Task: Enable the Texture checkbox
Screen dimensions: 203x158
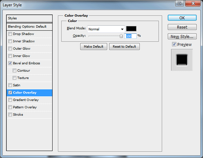Action: [x=14, y=78]
